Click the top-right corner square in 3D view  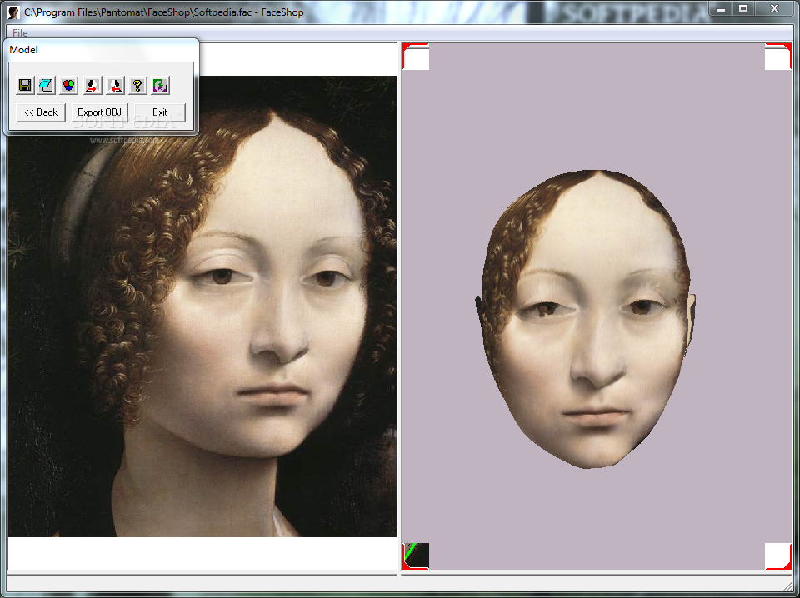[x=777, y=57]
